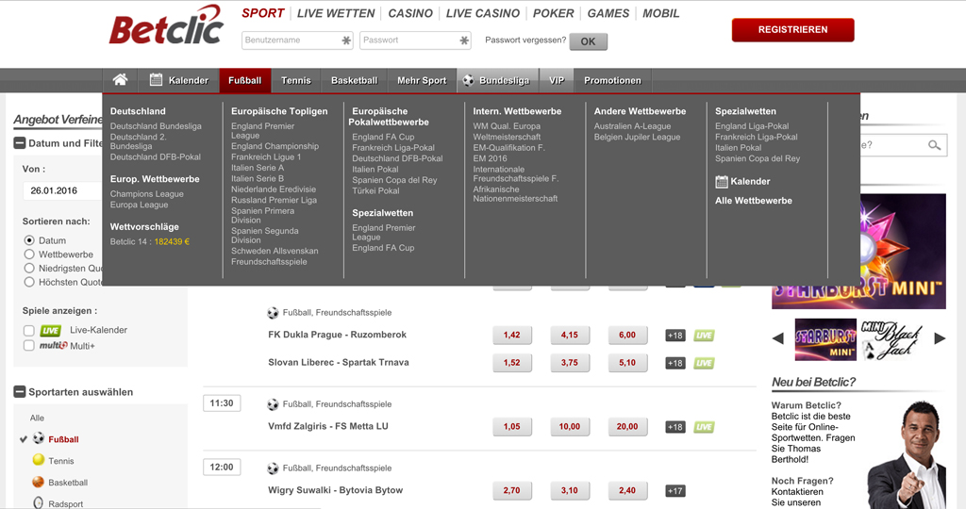This screenshot has height=509, width=966.
Task: Click the Fußball soccer ball icon in sidebar
Action: pos(38,438)
